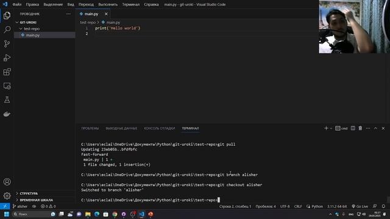Open the Выполнить menu

(x=108, y=4)
